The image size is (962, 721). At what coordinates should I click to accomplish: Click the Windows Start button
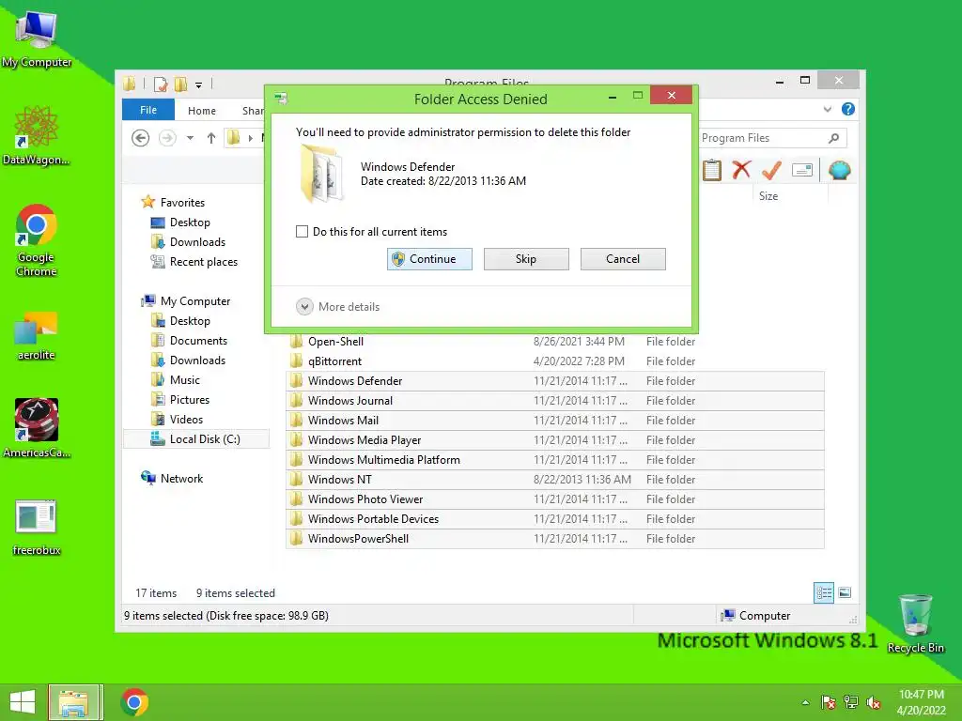coord(23,702)
